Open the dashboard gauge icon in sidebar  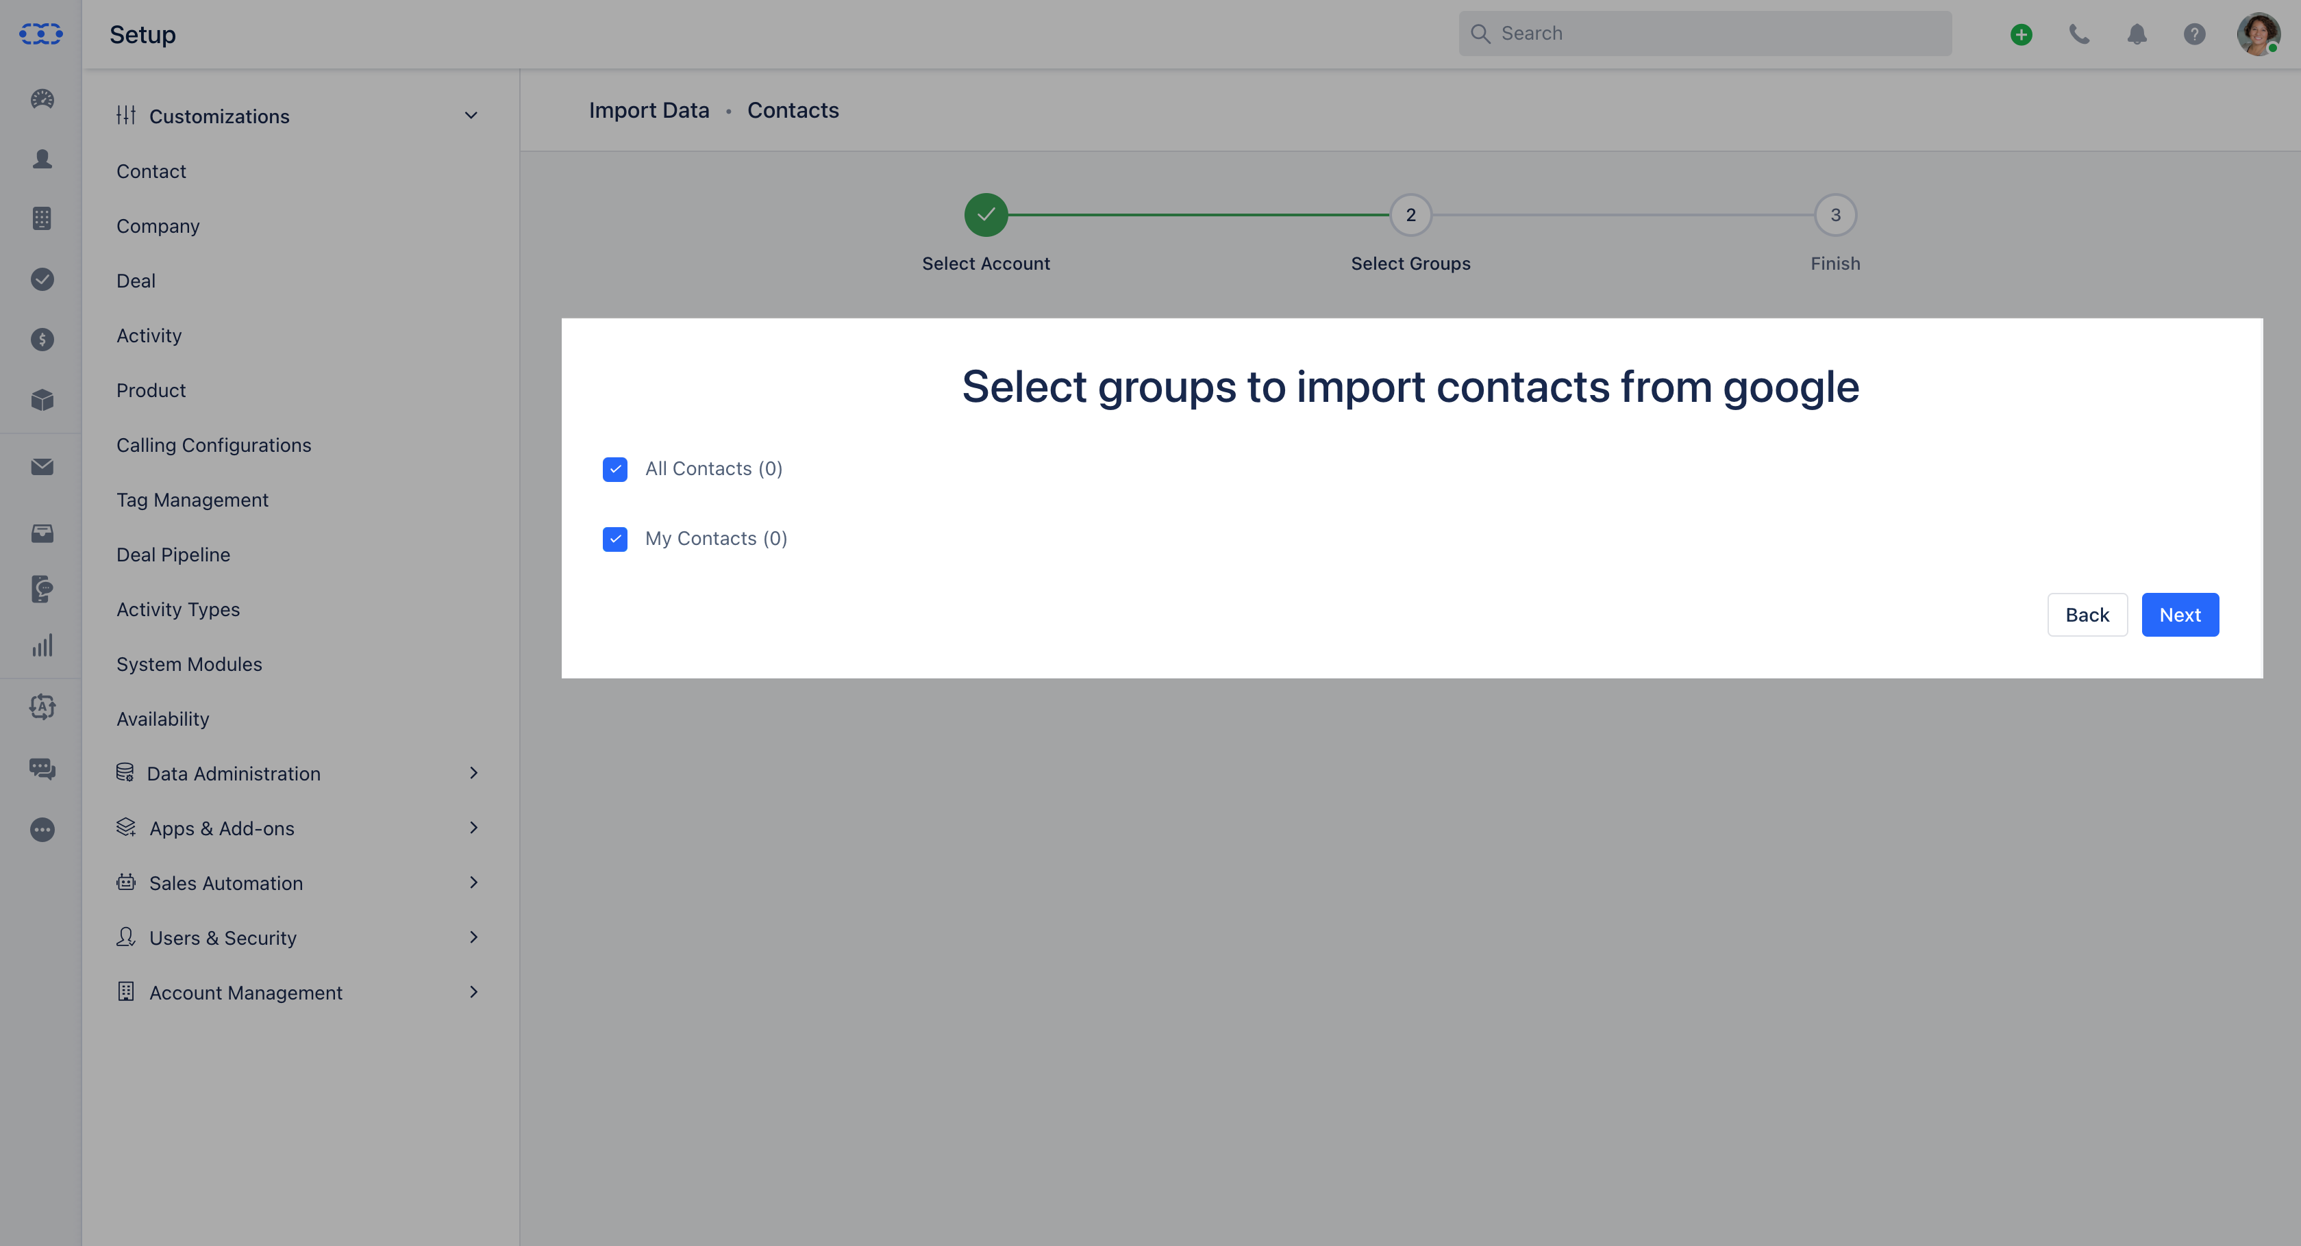tap(42, 99)
